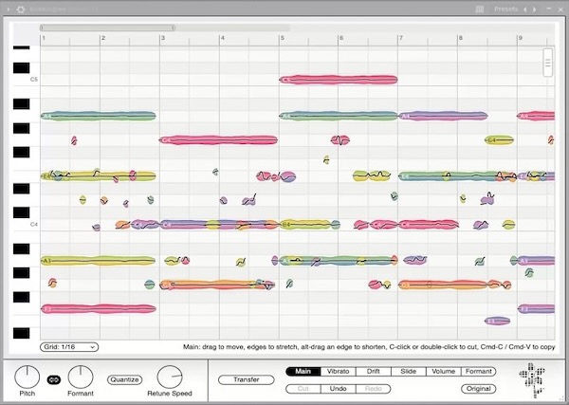The width and height of the screenshot is (569, 405).
Task: Click the Retune Speed knob
Action: 170,377
